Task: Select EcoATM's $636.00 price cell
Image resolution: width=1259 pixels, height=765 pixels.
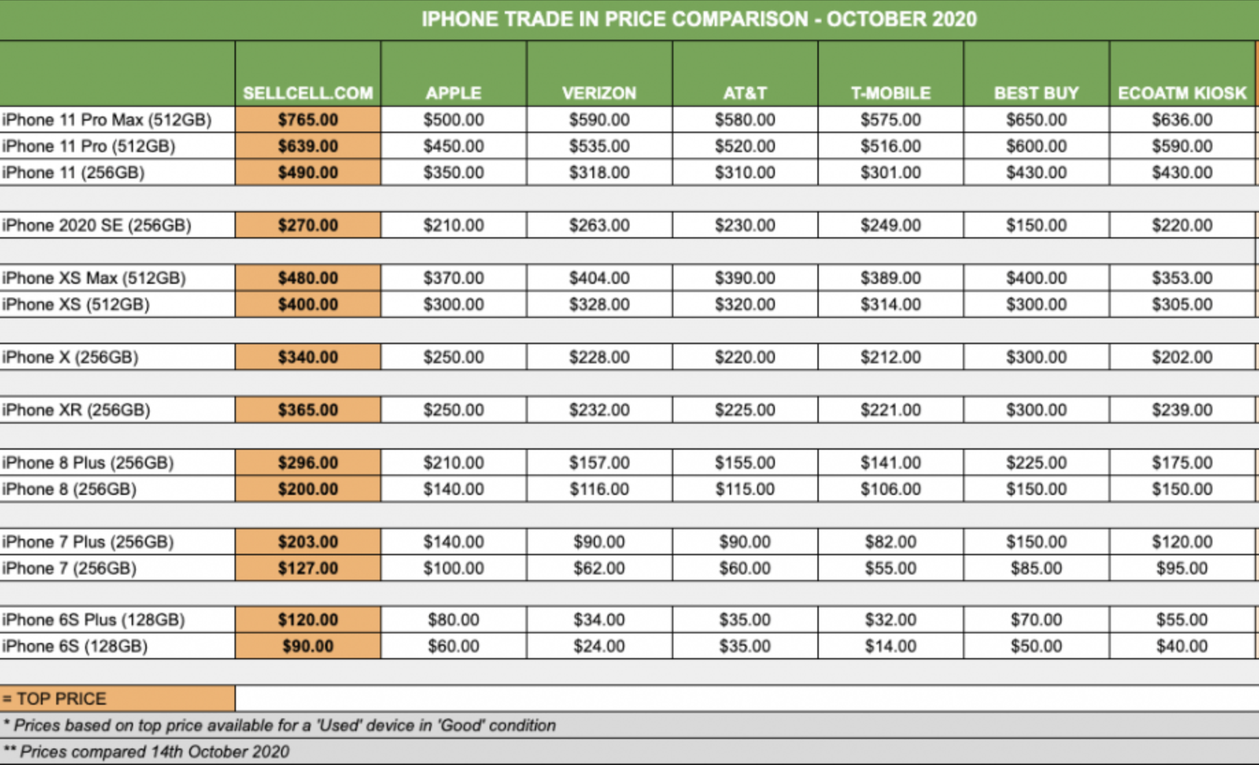Action: click(1182, 120)
